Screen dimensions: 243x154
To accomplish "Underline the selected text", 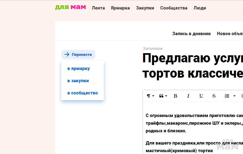I will (201, 96).
